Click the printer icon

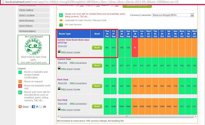click(x=45, y=107)
